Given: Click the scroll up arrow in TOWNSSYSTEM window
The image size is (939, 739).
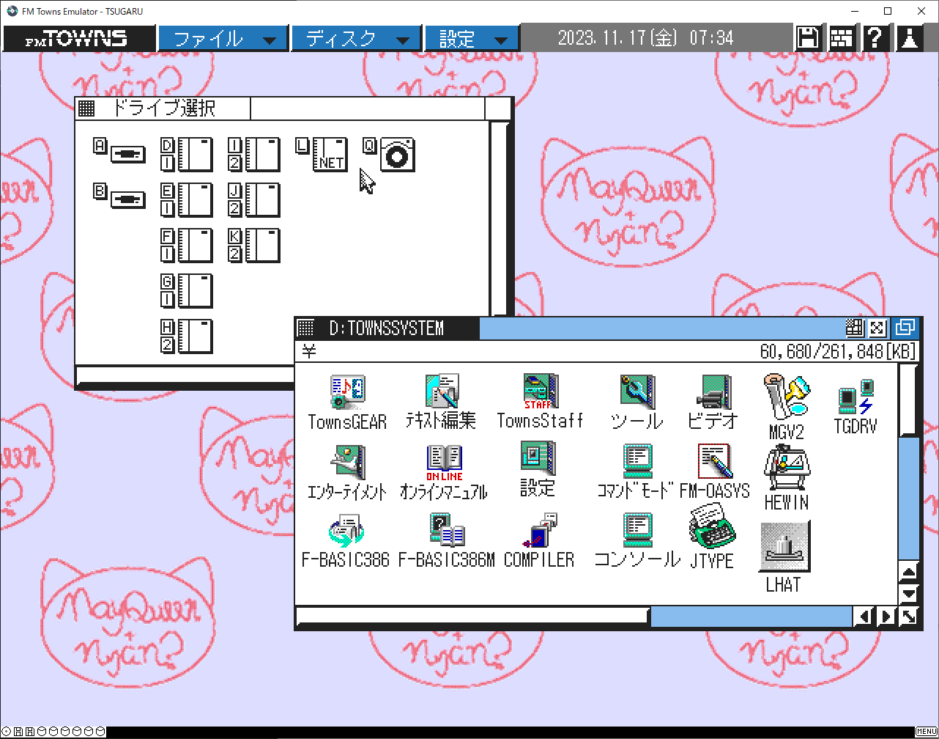Looking at the screenshot, I should pyautogui.click(x=908, y=573).
